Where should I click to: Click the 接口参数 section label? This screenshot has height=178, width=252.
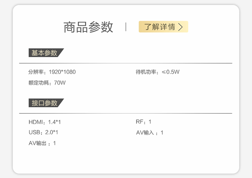click(46, 103)
